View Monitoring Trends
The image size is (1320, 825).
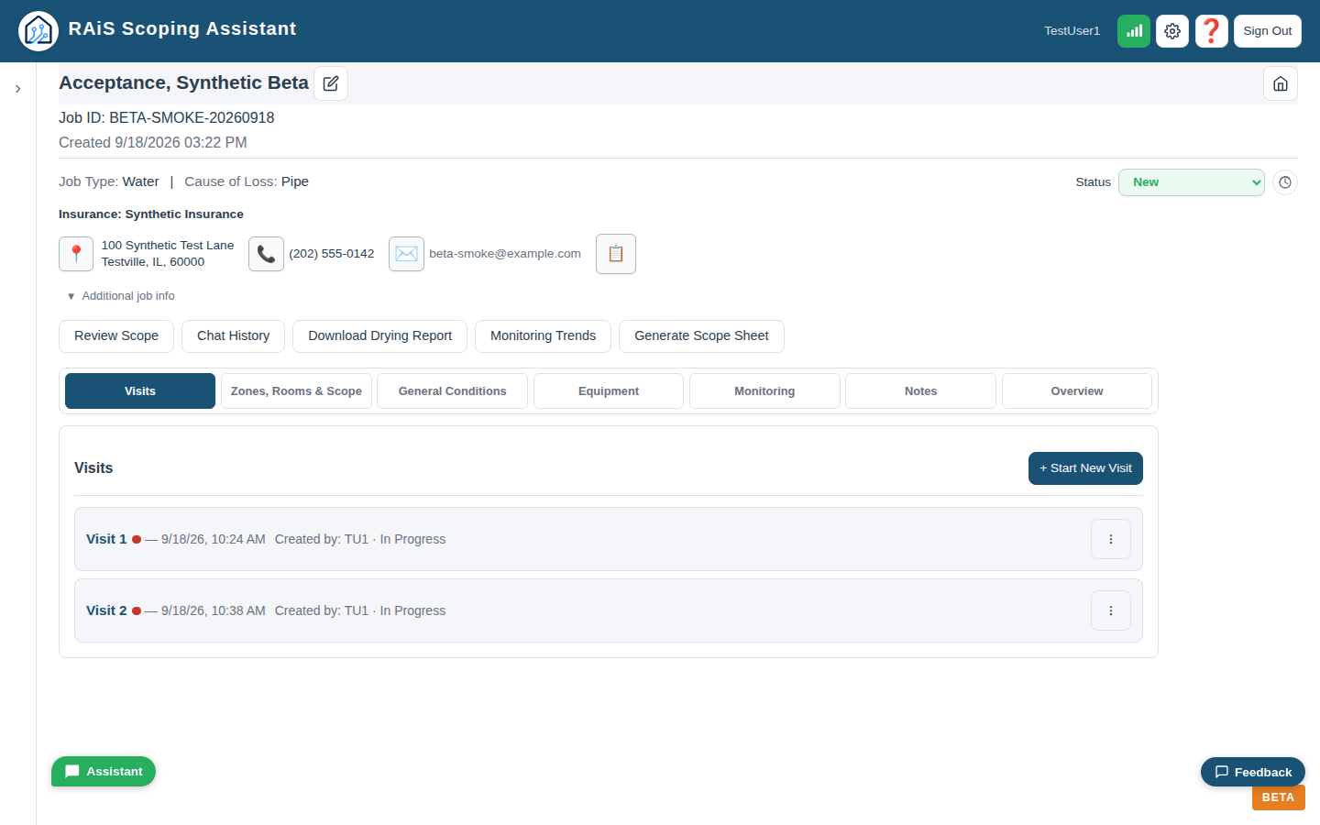(544, 336)
